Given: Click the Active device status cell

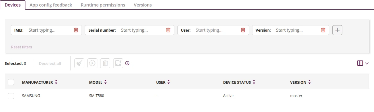Looking at the screenshot, I should tap(228, 96).
